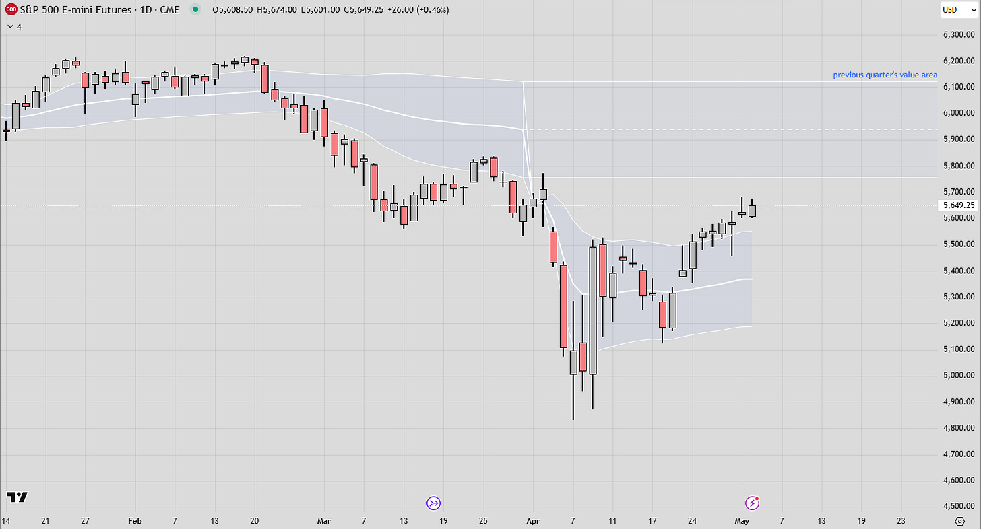Click the May label on the time axis
This screenshot has width=981, height=529.
coord(742,521)
